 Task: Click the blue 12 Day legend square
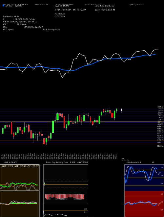3,6
